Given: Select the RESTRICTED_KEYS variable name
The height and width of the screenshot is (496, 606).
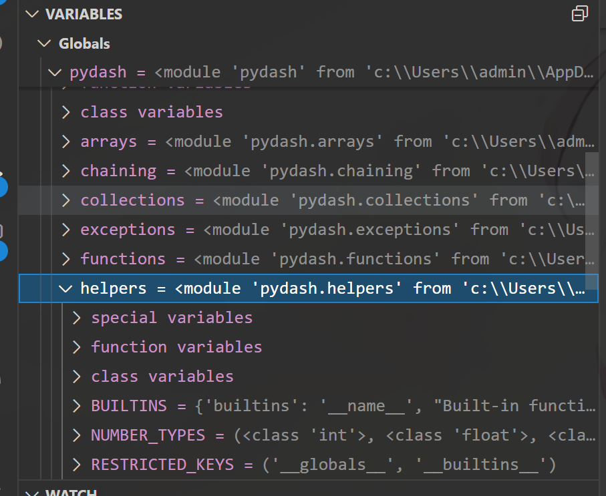Looking at the screenshot, I should [x=162, y=465].
